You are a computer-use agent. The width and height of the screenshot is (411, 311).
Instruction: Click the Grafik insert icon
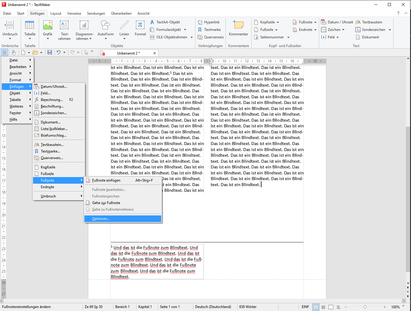(47, 25)
